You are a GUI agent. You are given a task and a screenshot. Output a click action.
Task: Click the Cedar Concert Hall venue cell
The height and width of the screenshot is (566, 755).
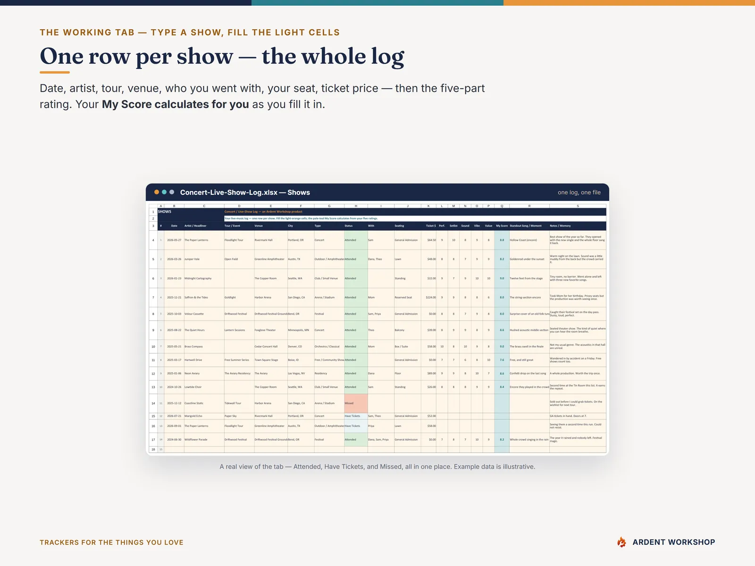271,346
